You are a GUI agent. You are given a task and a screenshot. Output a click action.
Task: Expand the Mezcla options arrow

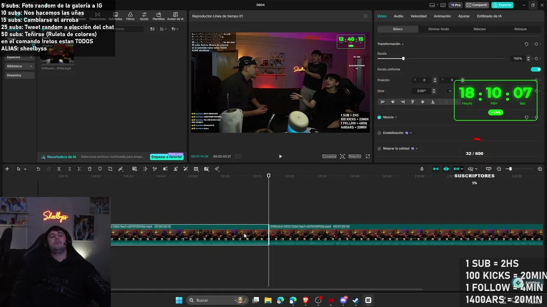point(396,117)
